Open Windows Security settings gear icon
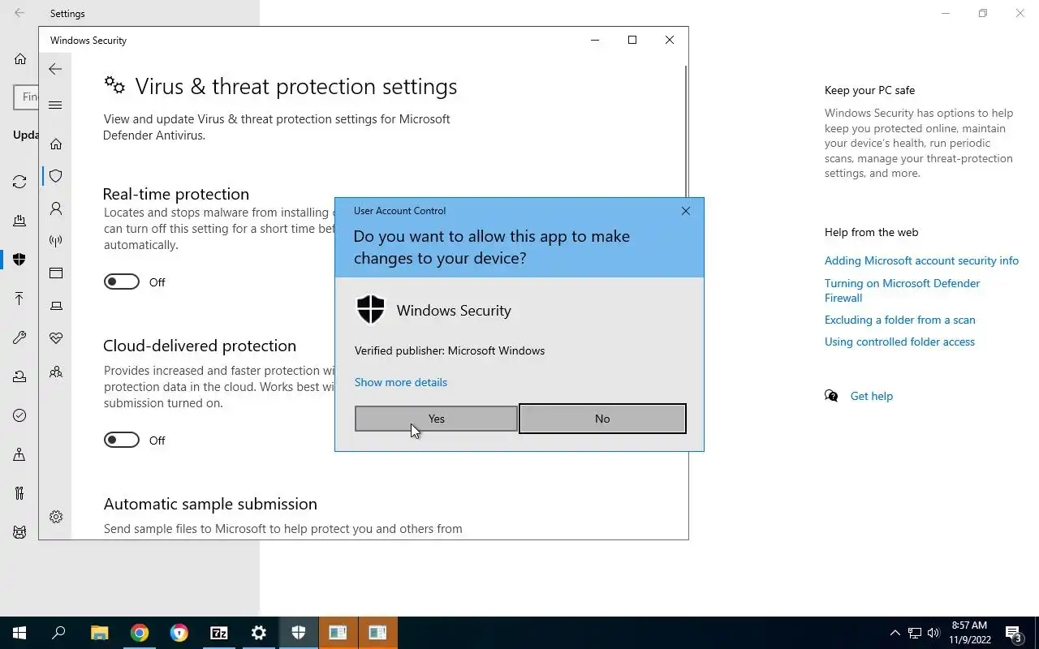 pos(56,517)
